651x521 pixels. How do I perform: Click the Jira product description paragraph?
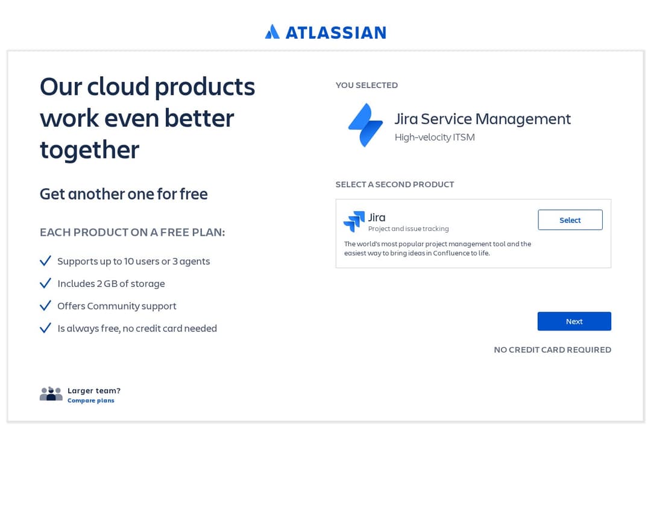pyautogui.click(x=437, y=248)
